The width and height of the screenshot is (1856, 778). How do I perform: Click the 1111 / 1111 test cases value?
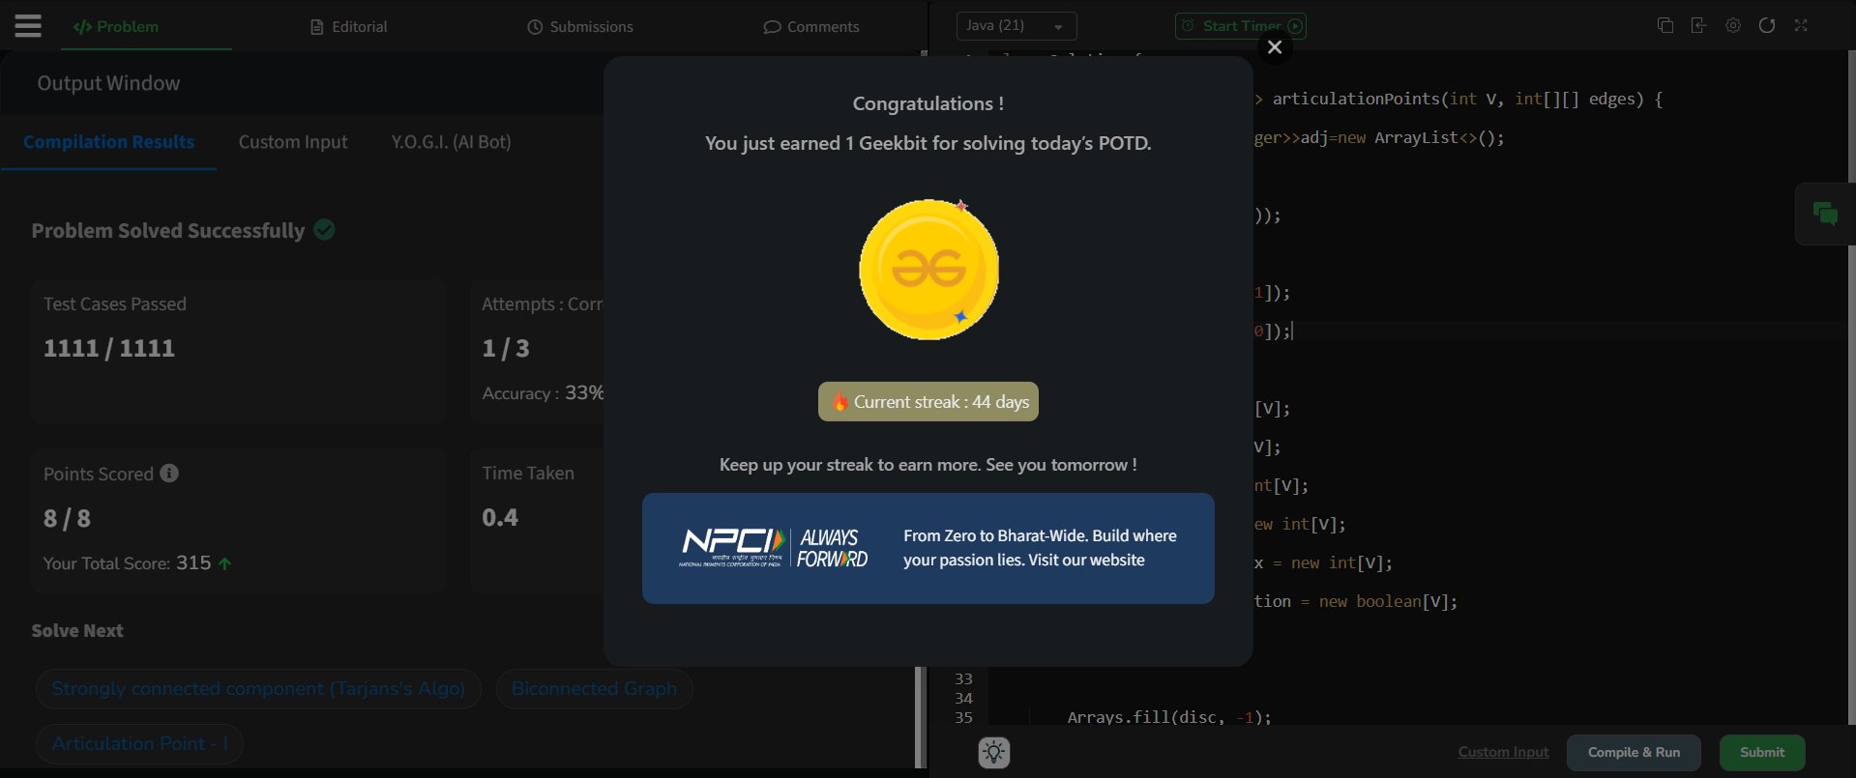click(x=109, y=348)
